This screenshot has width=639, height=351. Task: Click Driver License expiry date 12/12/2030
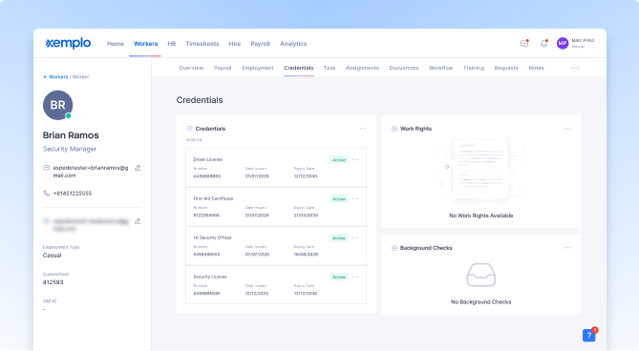pos(306,176)
